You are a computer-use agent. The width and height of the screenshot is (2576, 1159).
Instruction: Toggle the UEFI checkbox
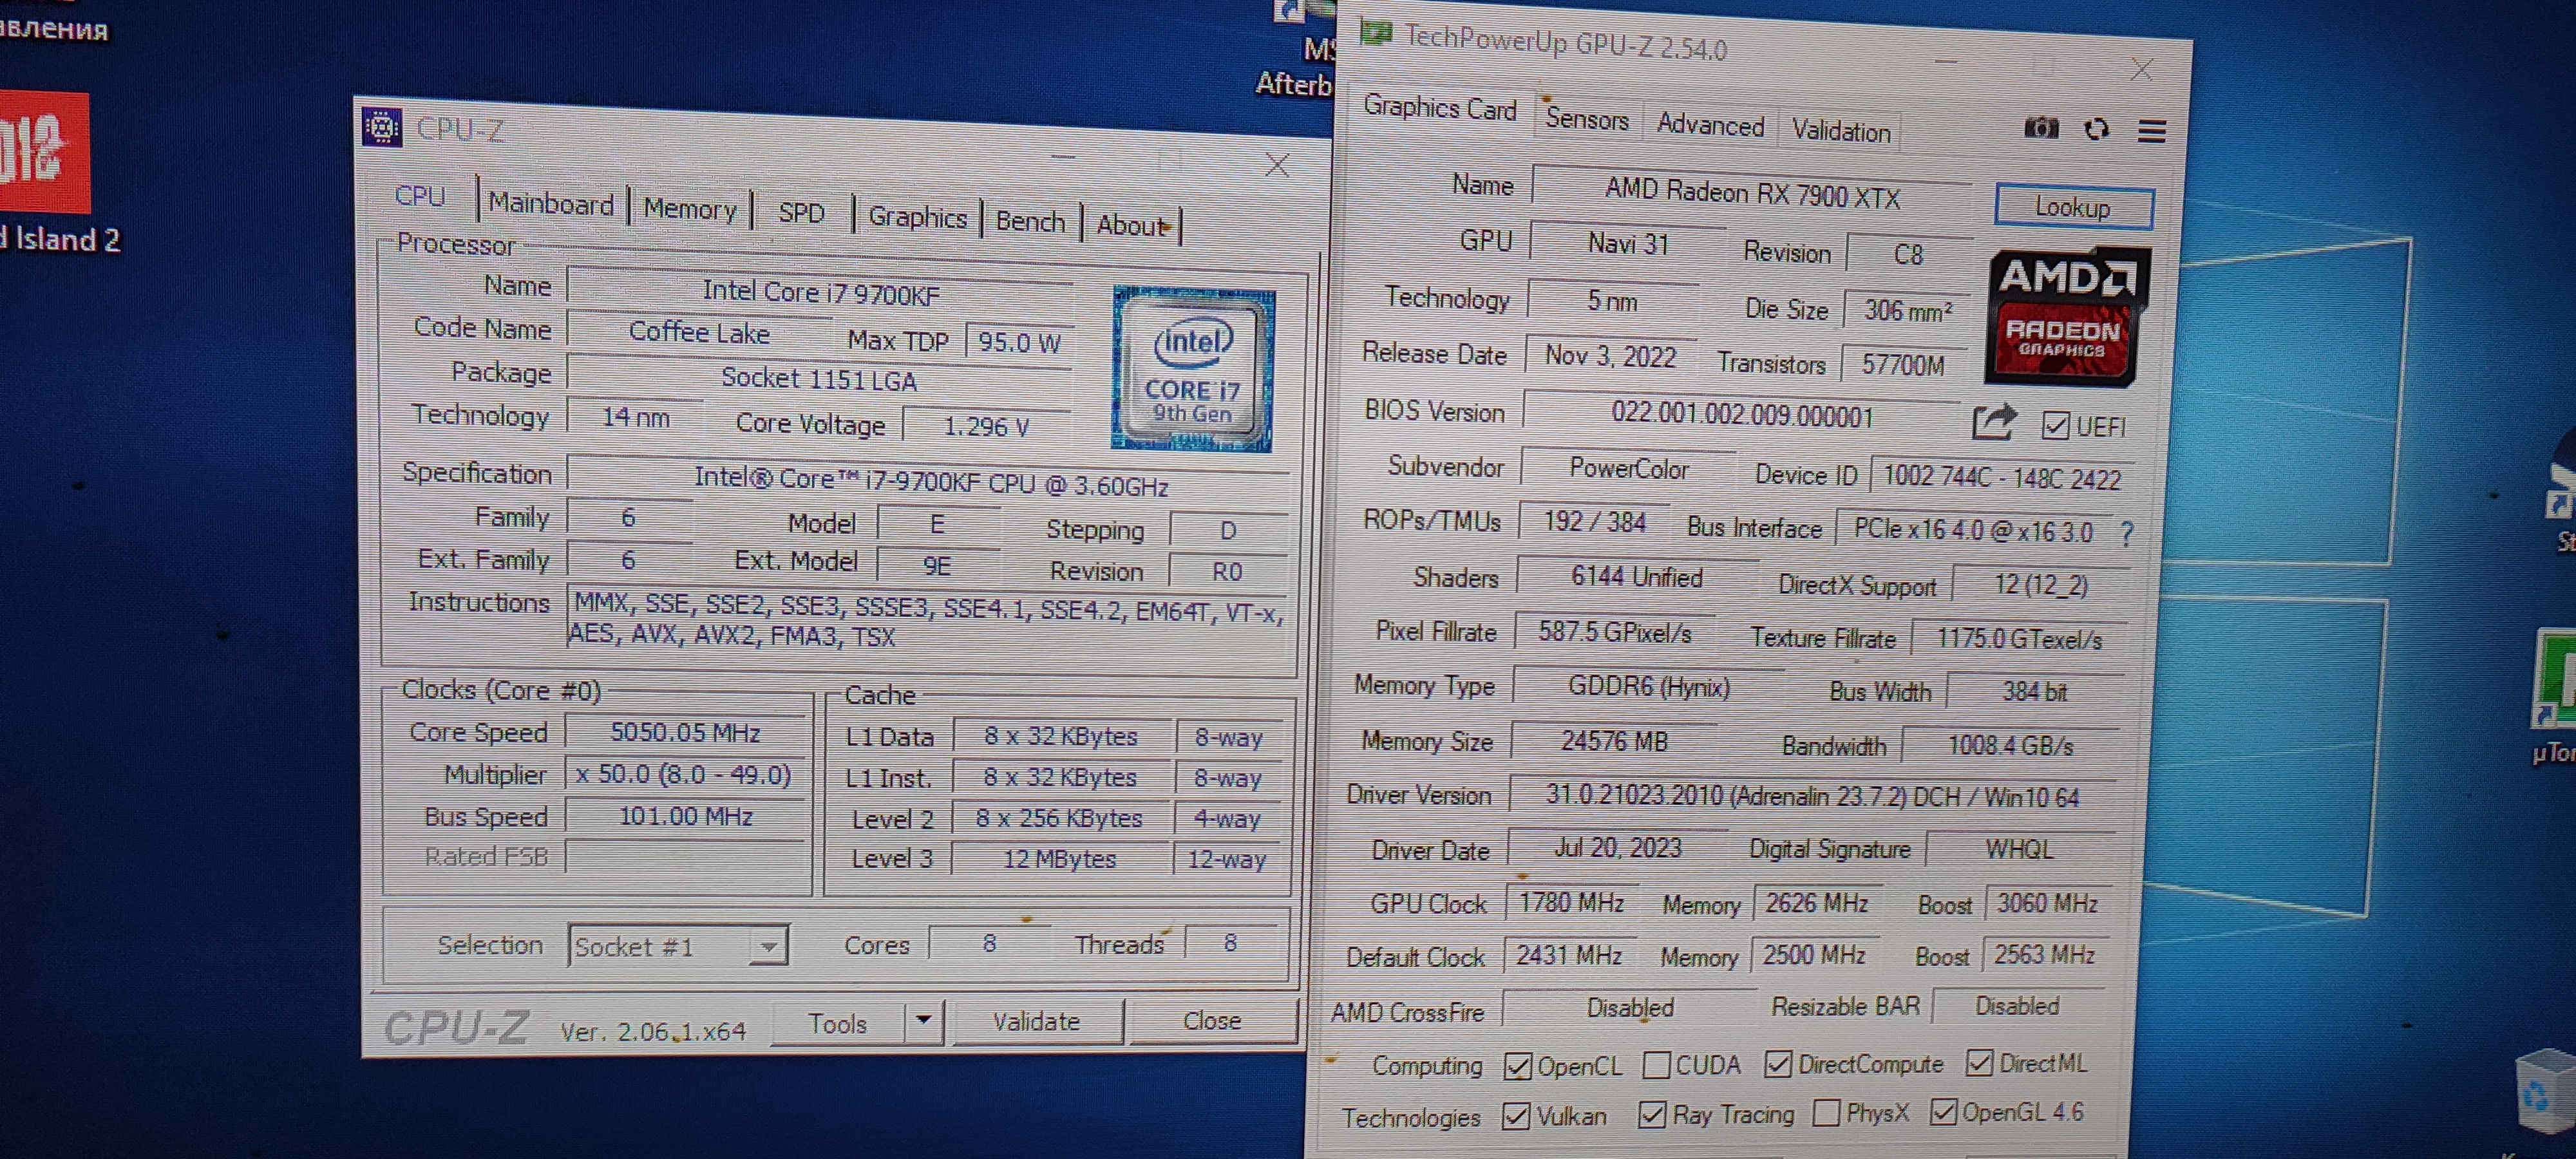coord(2055,426)
